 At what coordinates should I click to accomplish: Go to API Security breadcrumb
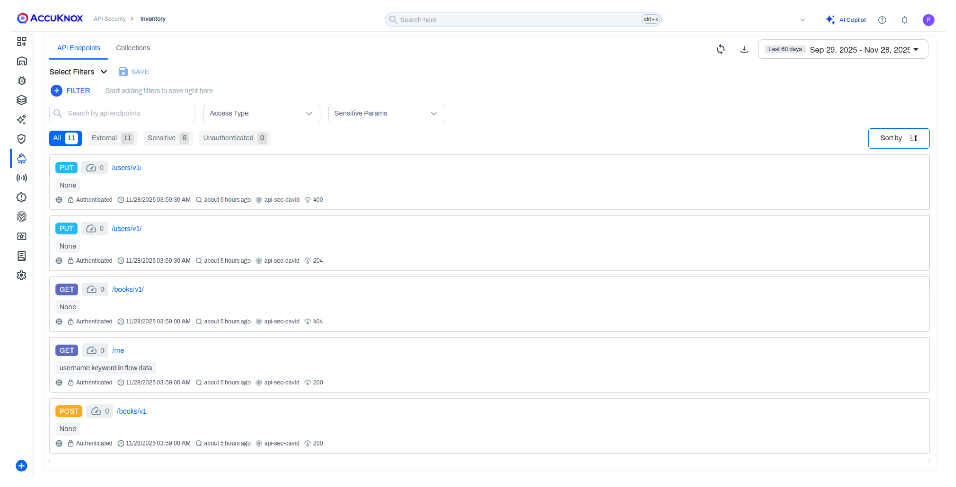pyautogui.click(x=110, y=19)
